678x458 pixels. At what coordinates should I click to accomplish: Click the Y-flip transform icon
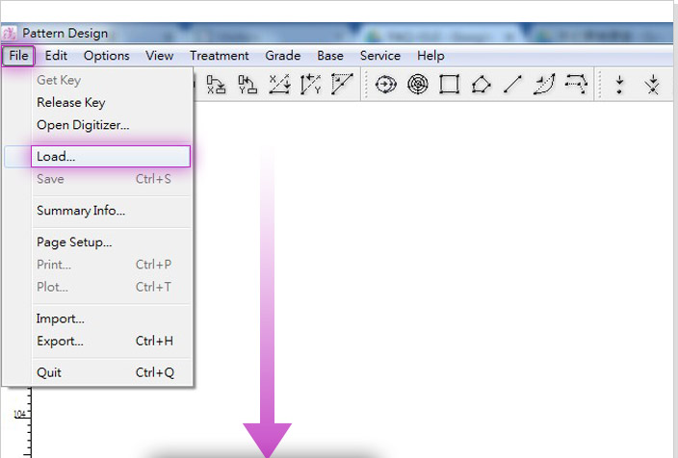pos(248,85)
